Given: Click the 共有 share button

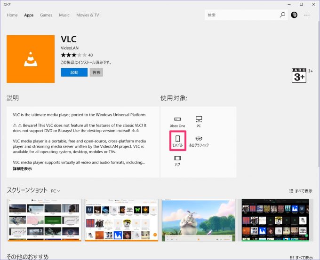Looking at the screenshot, I should [96, 72].
